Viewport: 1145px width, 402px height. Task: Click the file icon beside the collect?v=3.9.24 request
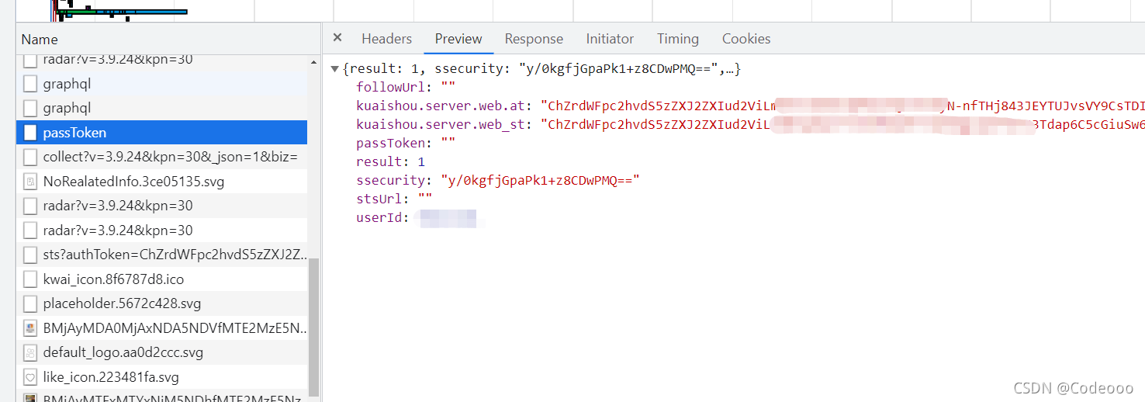coord(30,157)
